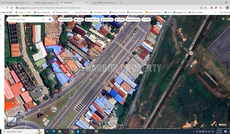Bookmark this page with the star icon
Viewport: 230px width, 134px height.
205,8
